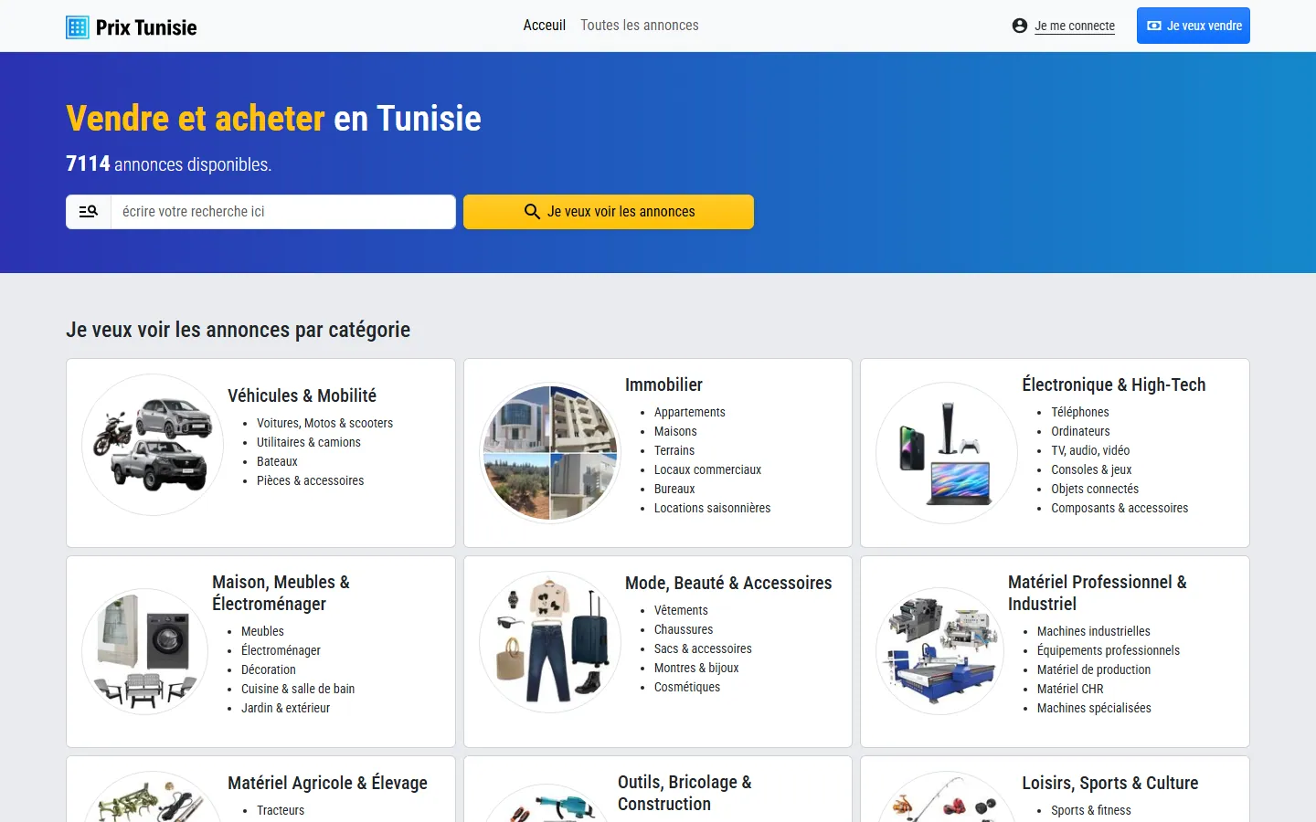Image resolution: width=1316 pixels, height=822 pixels.
Task: Open Maison, Meubles & Électroménager heading
Action: click(281, 593)
